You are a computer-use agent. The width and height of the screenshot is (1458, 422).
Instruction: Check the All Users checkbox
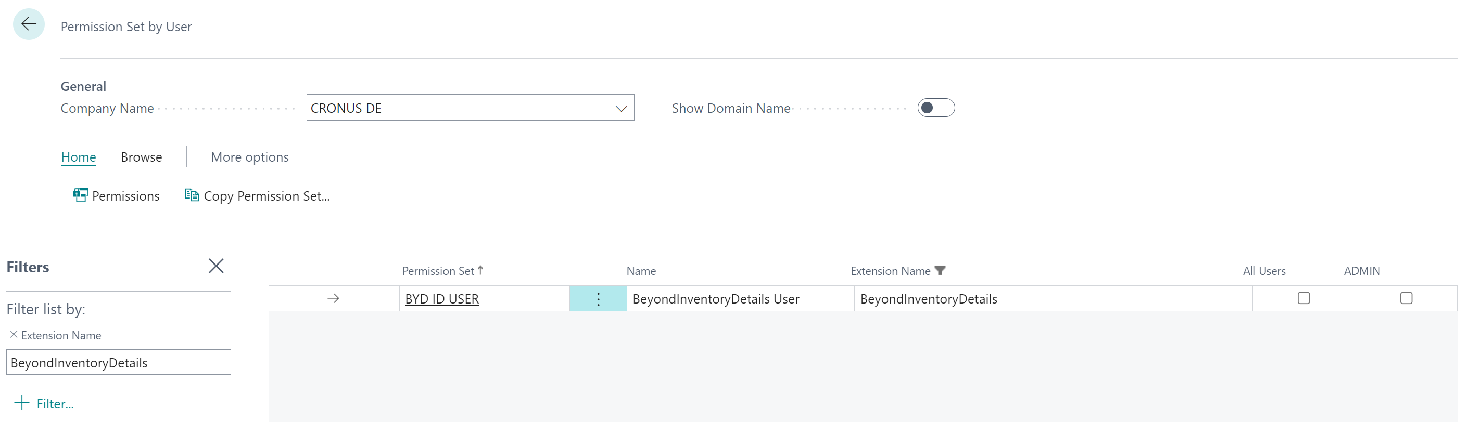pos(1303,298)
